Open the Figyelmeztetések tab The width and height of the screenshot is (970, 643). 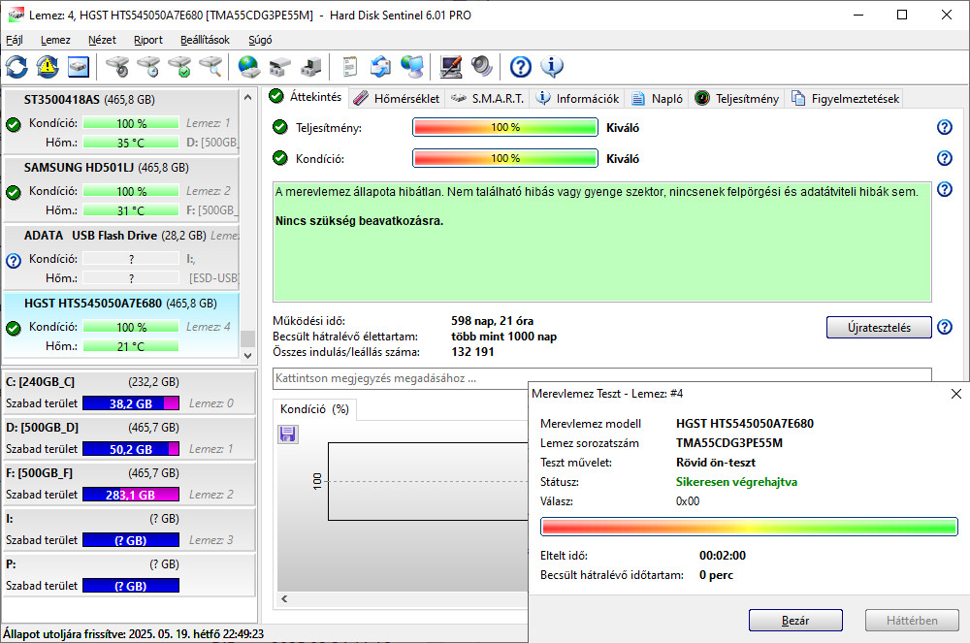tap(846, 98)
